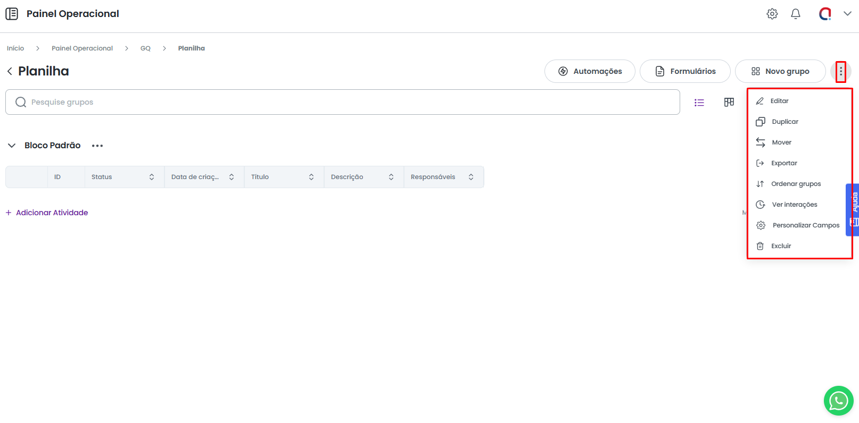
Task: Choose Exportar in the context menu
Action: [783, 163]
